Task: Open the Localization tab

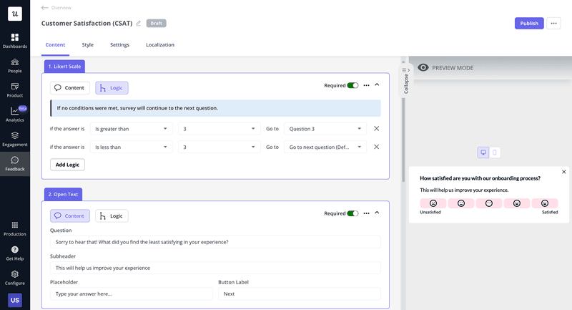Action: coord(160,45)
